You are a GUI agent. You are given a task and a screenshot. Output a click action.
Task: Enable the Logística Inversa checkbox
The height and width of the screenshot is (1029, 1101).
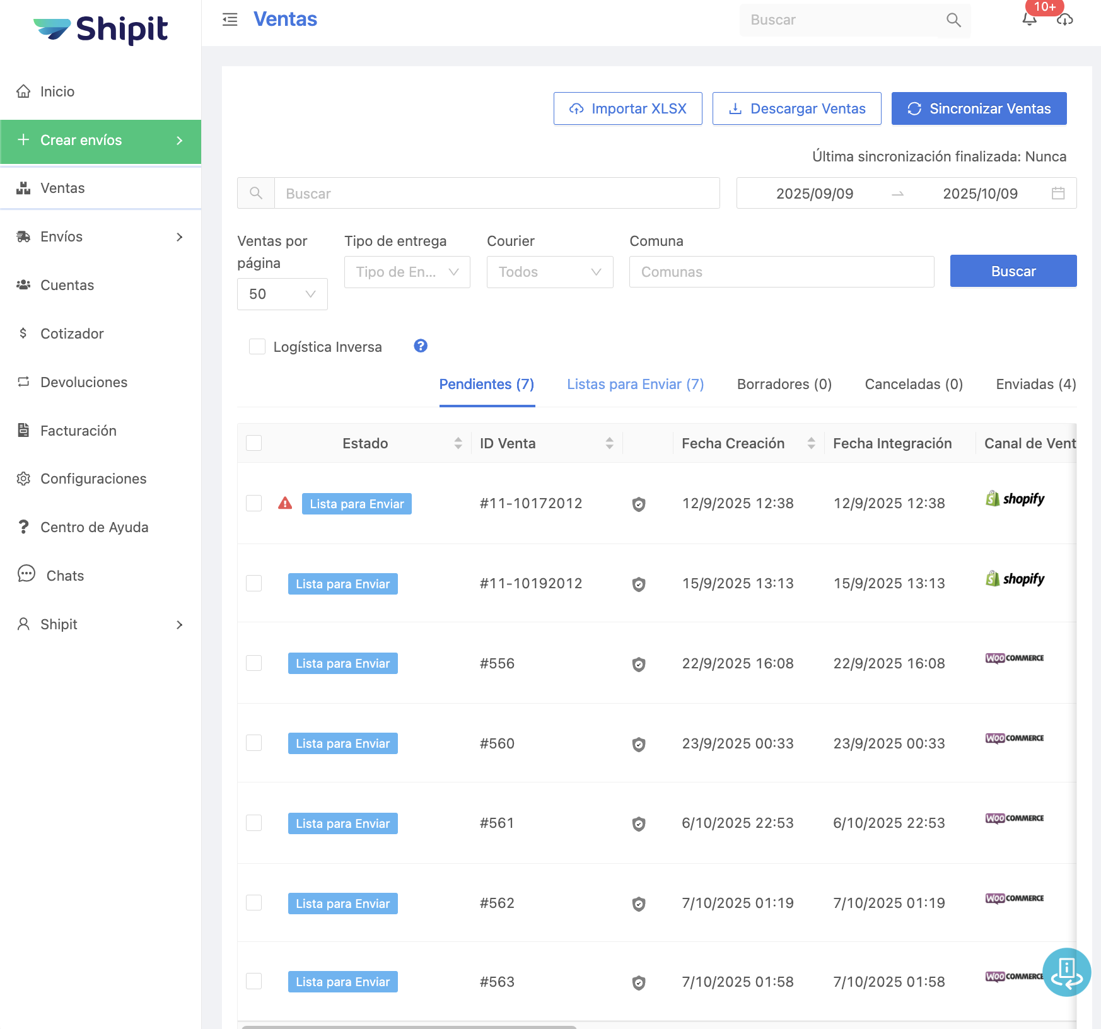pos(257,346)
